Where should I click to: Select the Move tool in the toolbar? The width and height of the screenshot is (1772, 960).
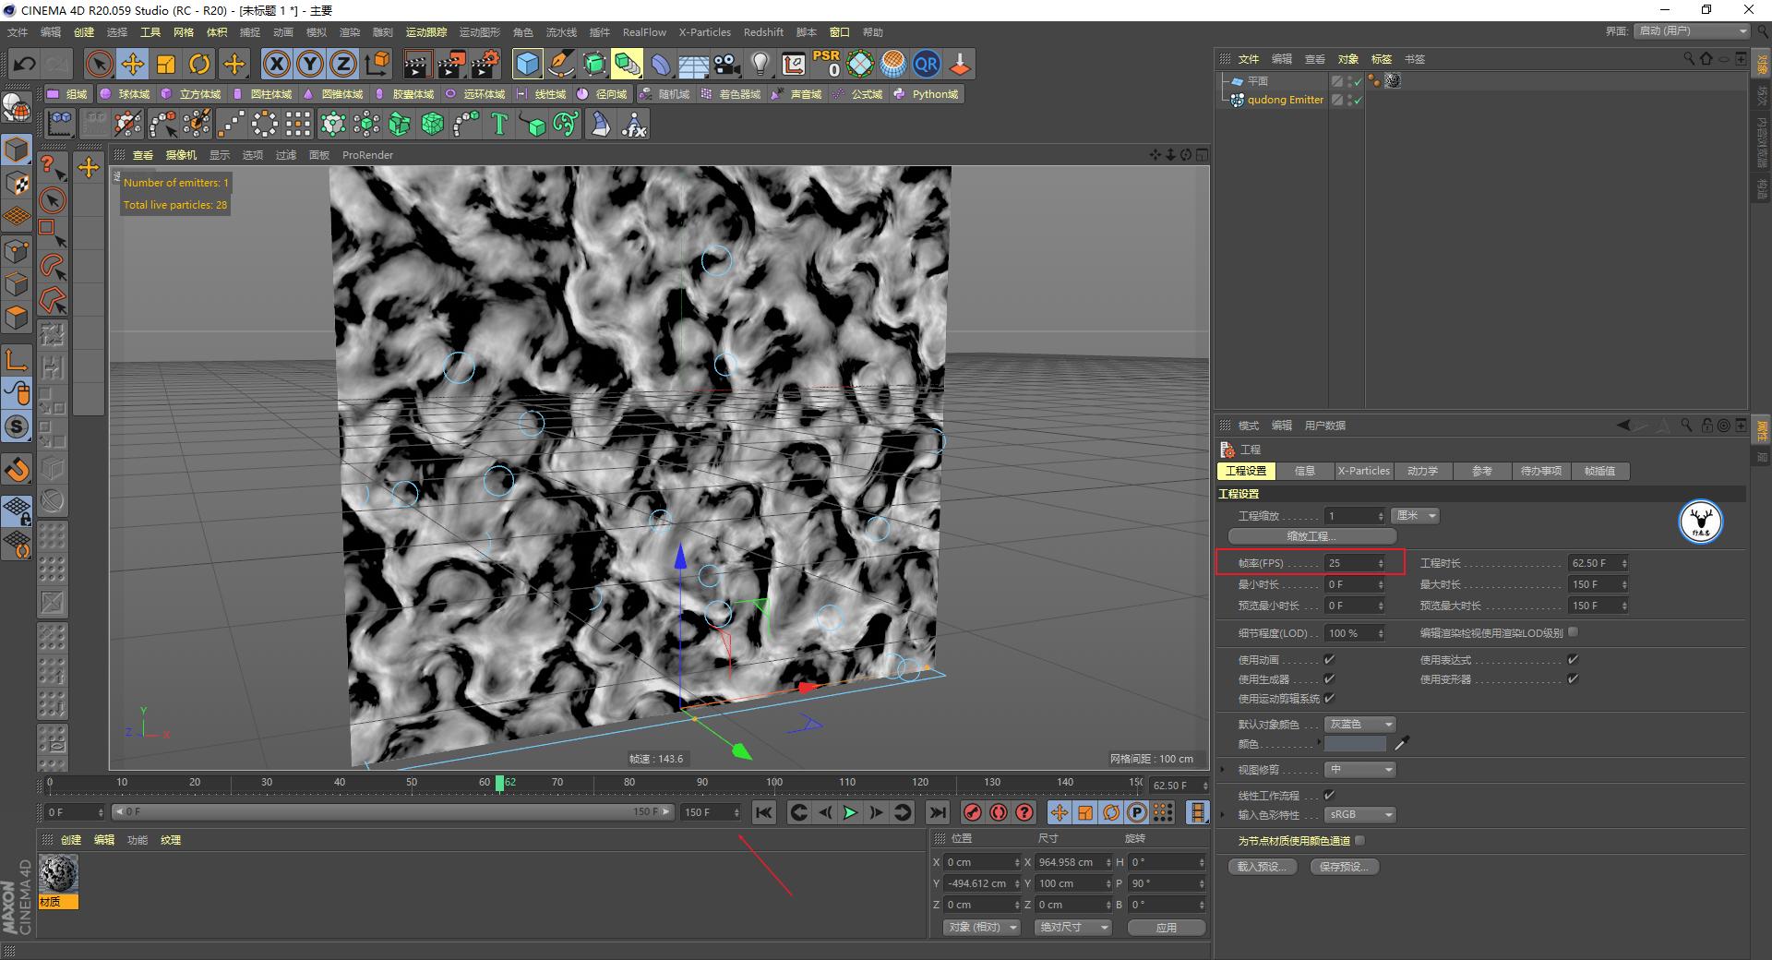(x=133, y=64)
